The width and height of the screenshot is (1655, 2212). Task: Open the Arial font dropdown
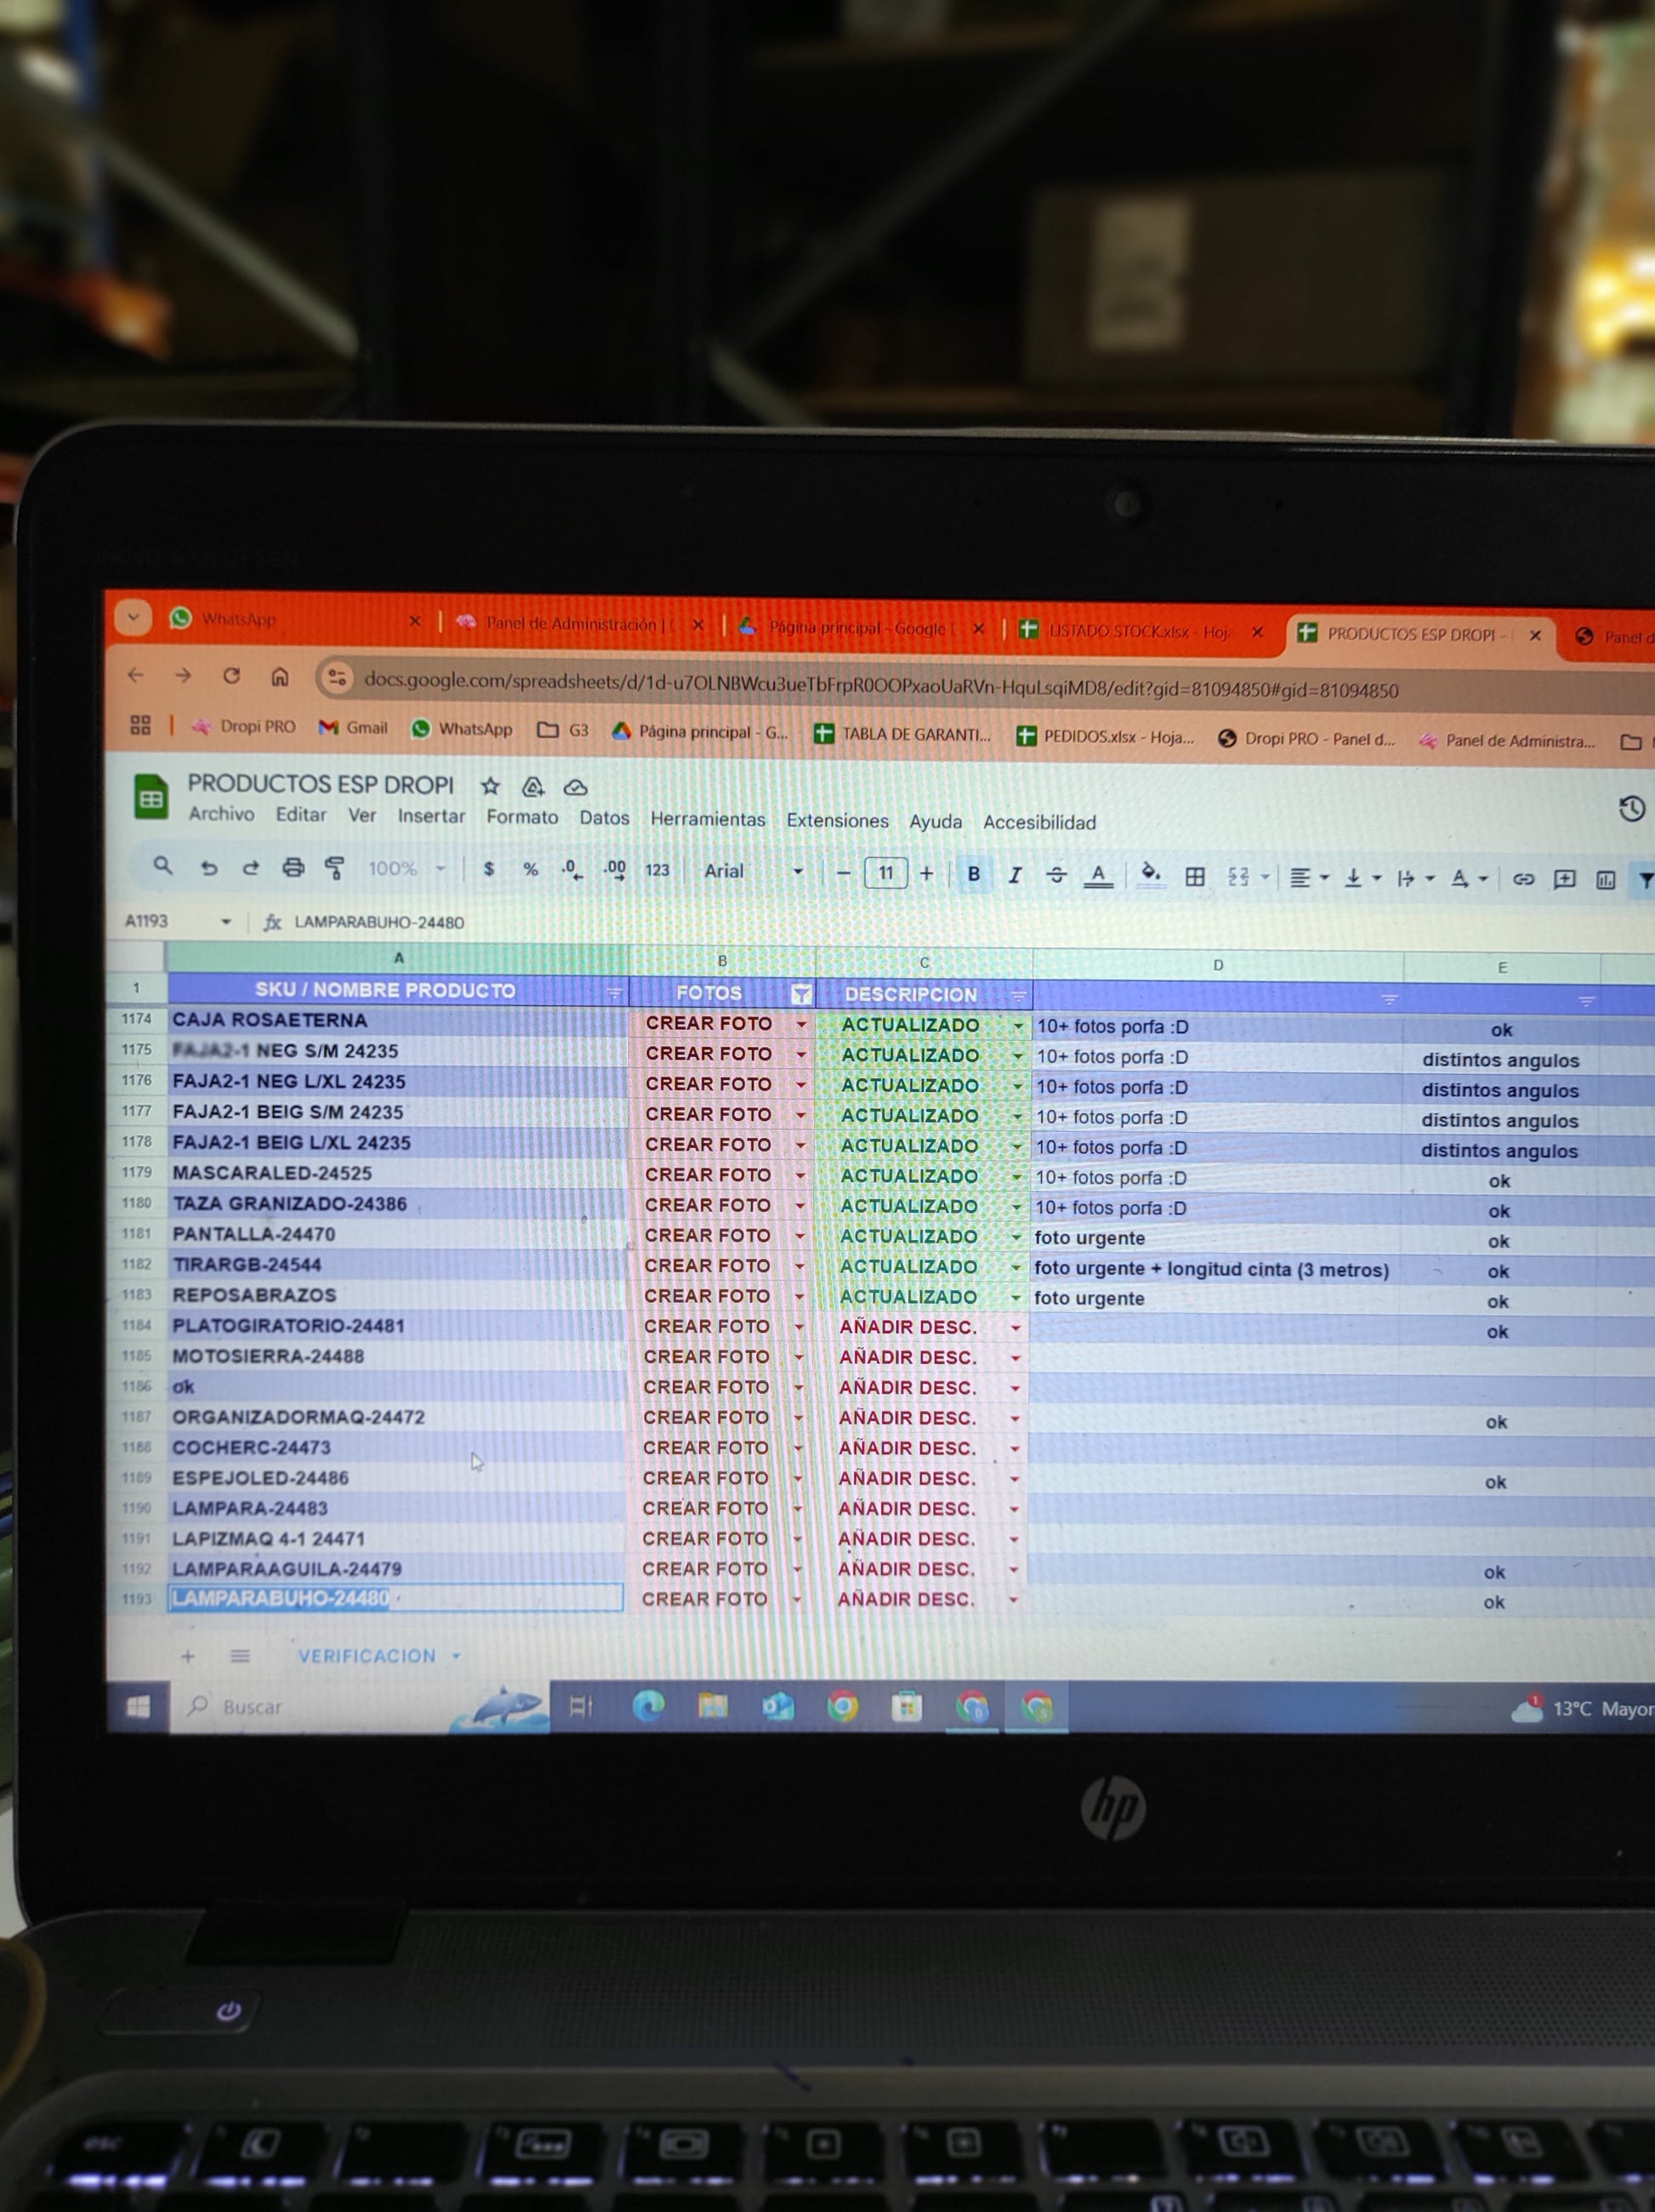752,871
